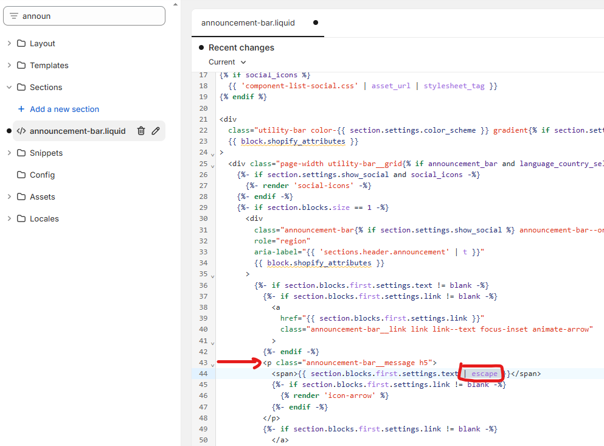Click the Recent changes heading
The width and height of the screenshot is (604, 446).
click(x=241, y=47)
